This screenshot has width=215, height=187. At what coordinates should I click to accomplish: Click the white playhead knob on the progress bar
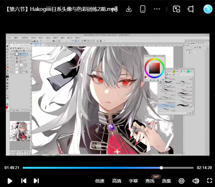click(161, 168)
